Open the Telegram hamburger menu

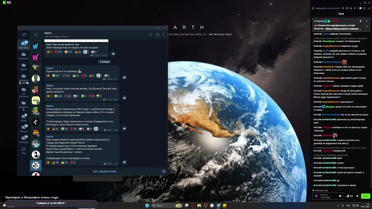[24, 35]
